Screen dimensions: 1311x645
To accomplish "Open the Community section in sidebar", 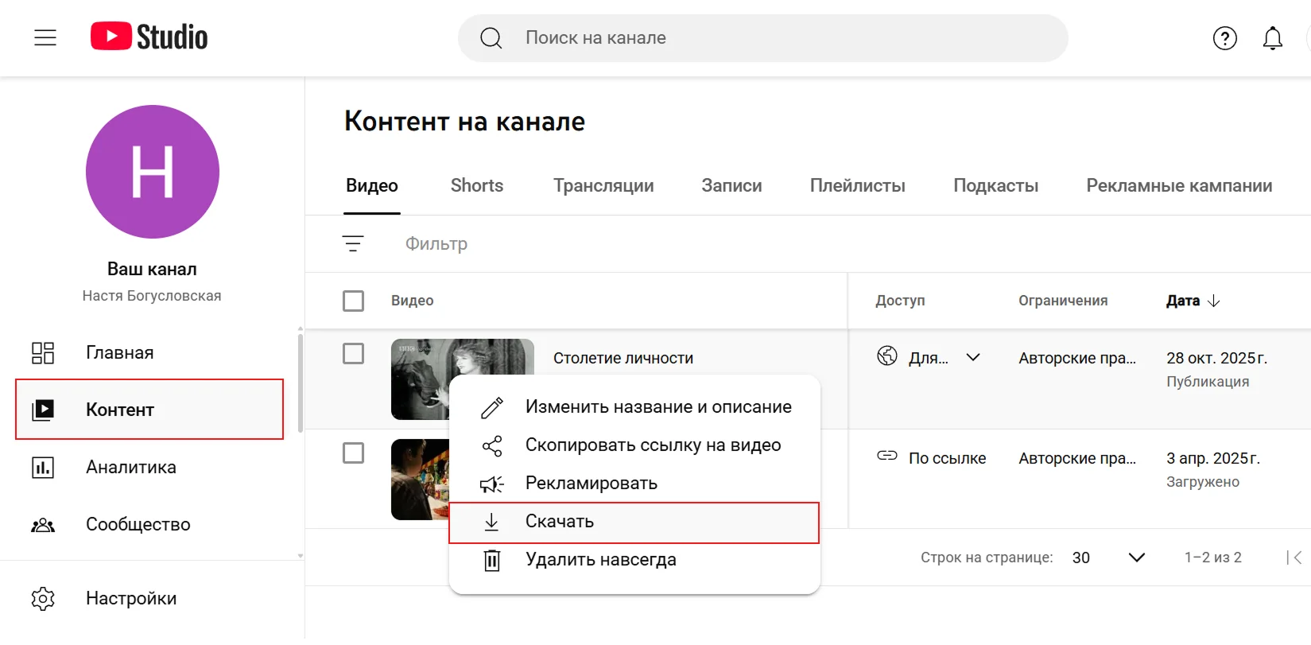I will point(138,524).
